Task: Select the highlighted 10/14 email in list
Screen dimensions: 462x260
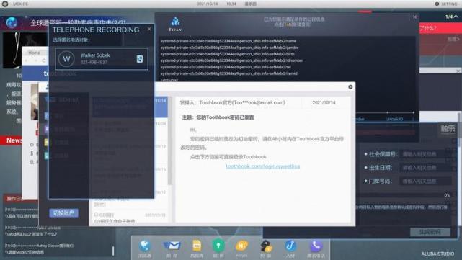Action: pos(130,107)
